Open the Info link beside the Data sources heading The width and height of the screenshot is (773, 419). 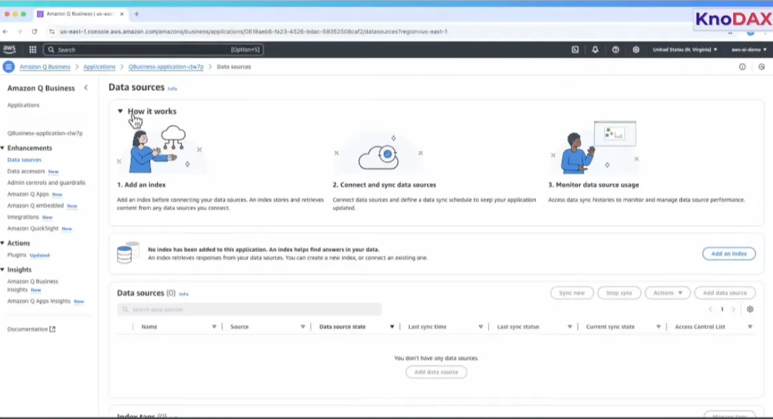172,89
